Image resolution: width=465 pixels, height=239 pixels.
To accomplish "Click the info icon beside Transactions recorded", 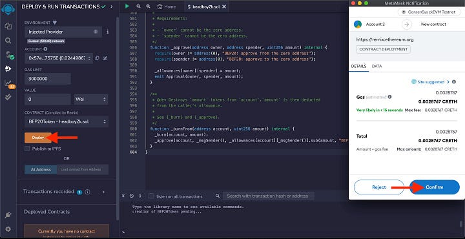I will coord(87,192).
